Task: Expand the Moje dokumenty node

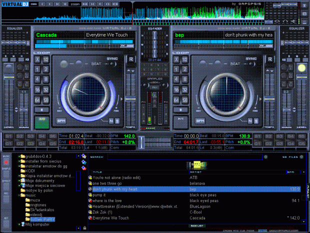Action: [19, 181]
